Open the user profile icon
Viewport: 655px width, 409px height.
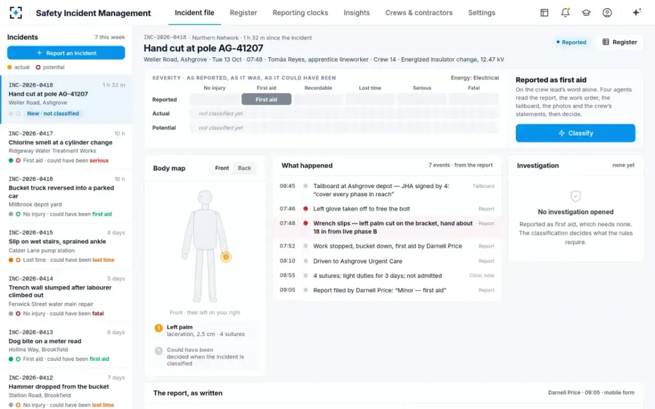tap(607, 13)
